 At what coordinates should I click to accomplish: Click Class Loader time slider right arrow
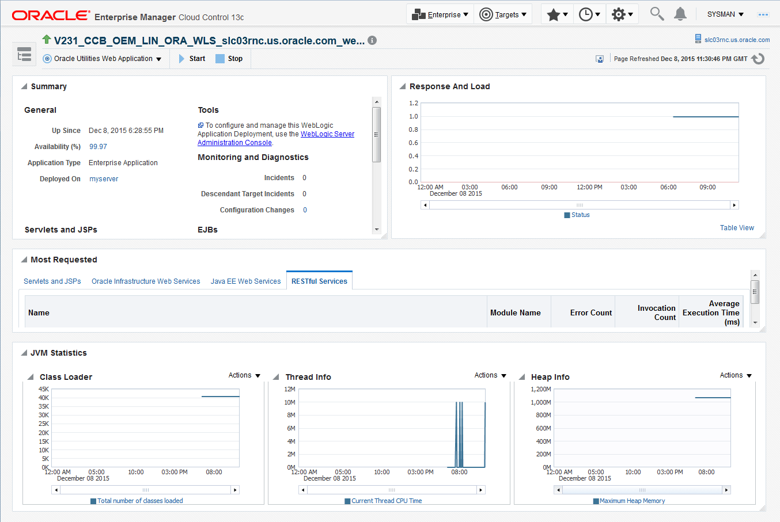click(x=235, y=490)
